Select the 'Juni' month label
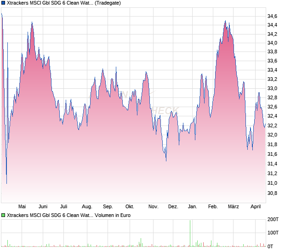This screenshot has height=251, width=285. [43, 206]
